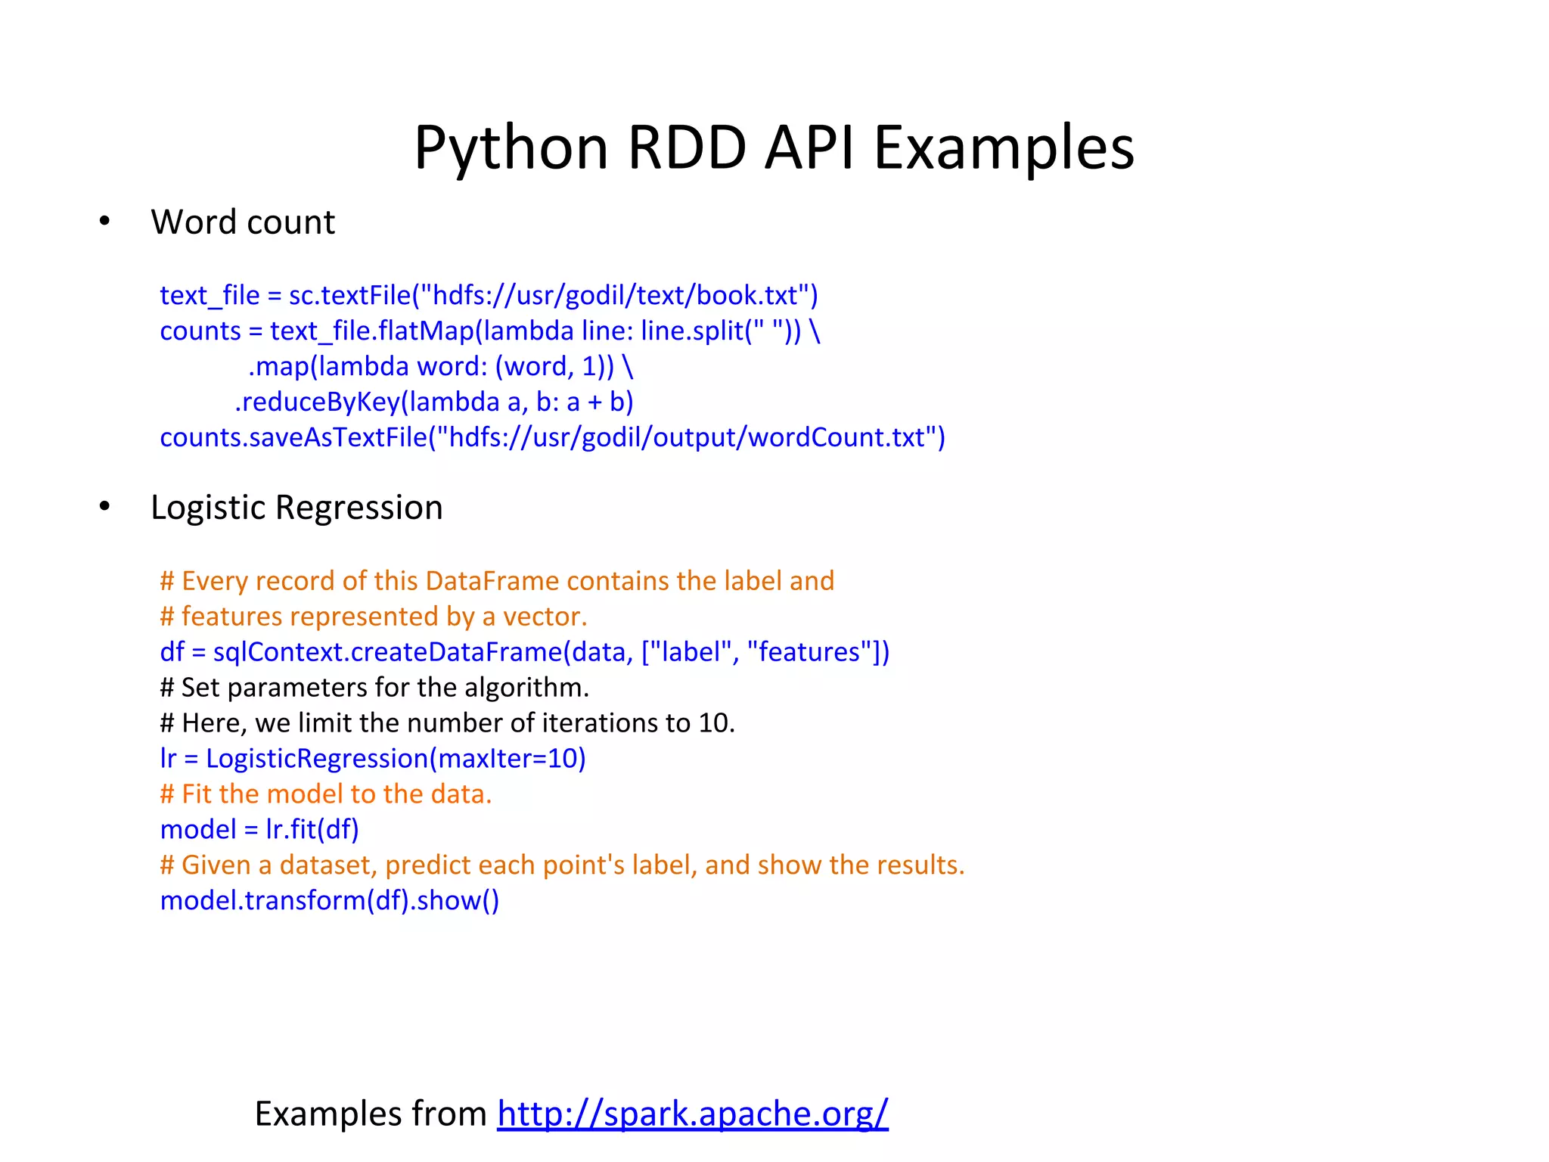Click the 'Logistic Regression' bullet heading
The width and height of the screenshot is (1549, 1162).
point(296,508)
